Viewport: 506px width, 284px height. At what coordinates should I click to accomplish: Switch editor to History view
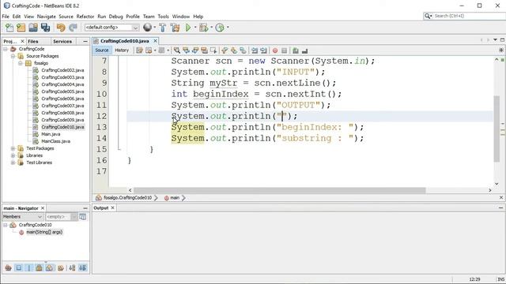coord(122,50)
